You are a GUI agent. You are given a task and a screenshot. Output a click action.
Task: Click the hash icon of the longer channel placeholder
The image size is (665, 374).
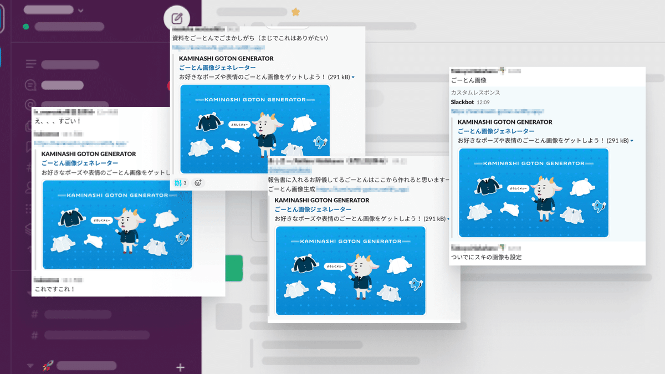click(34, 335)
